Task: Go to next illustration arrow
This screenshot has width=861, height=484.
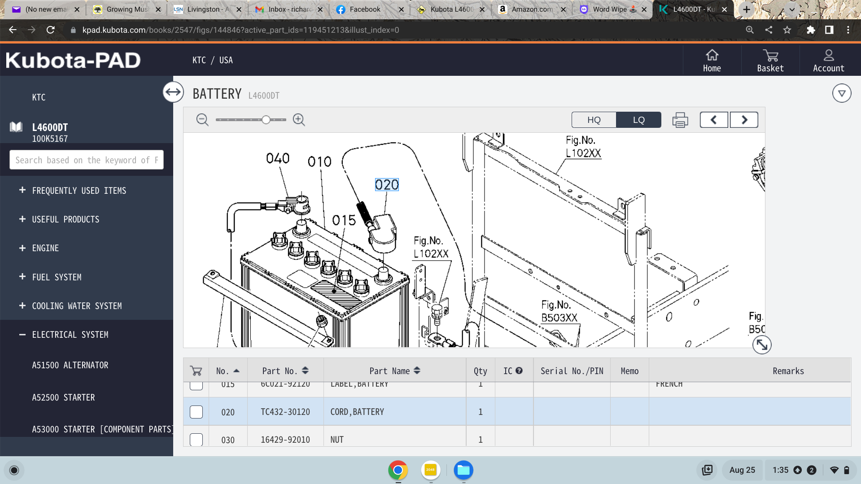Action: tap(744, 120)
